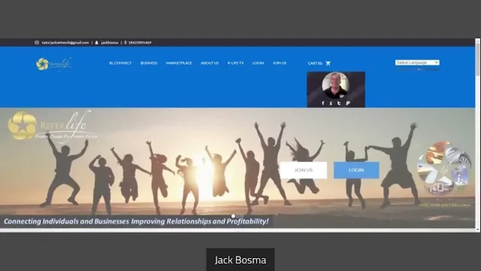Click the scrollbar down arrow
This screenshot has width=481, height=271.
[478, 229]
